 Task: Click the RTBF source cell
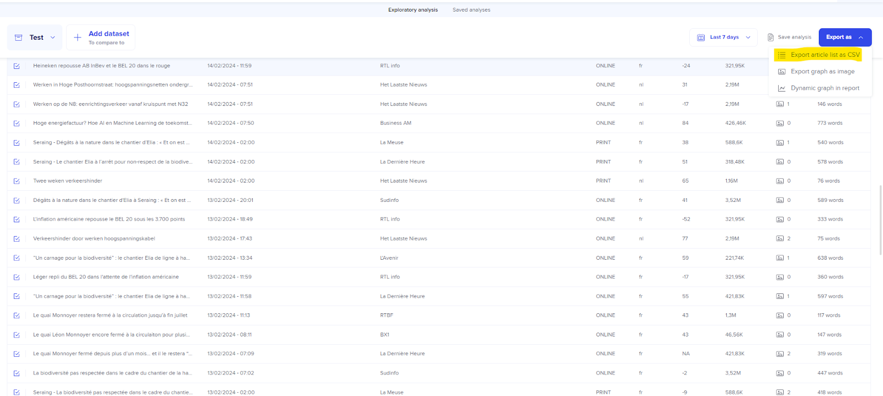pos(387,315)
